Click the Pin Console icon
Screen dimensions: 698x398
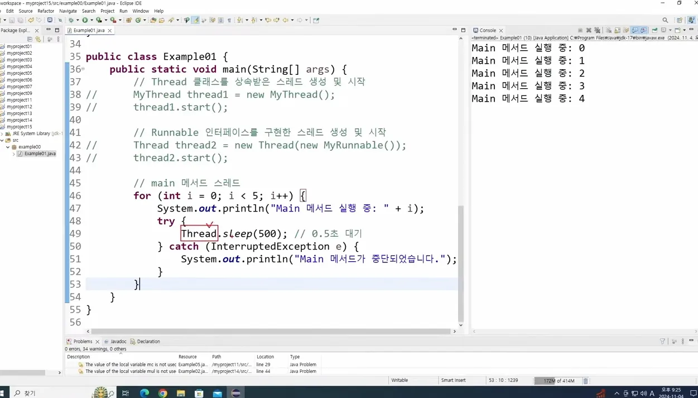[654, 30]
